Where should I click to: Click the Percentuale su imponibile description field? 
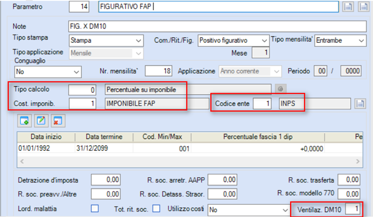188,90
